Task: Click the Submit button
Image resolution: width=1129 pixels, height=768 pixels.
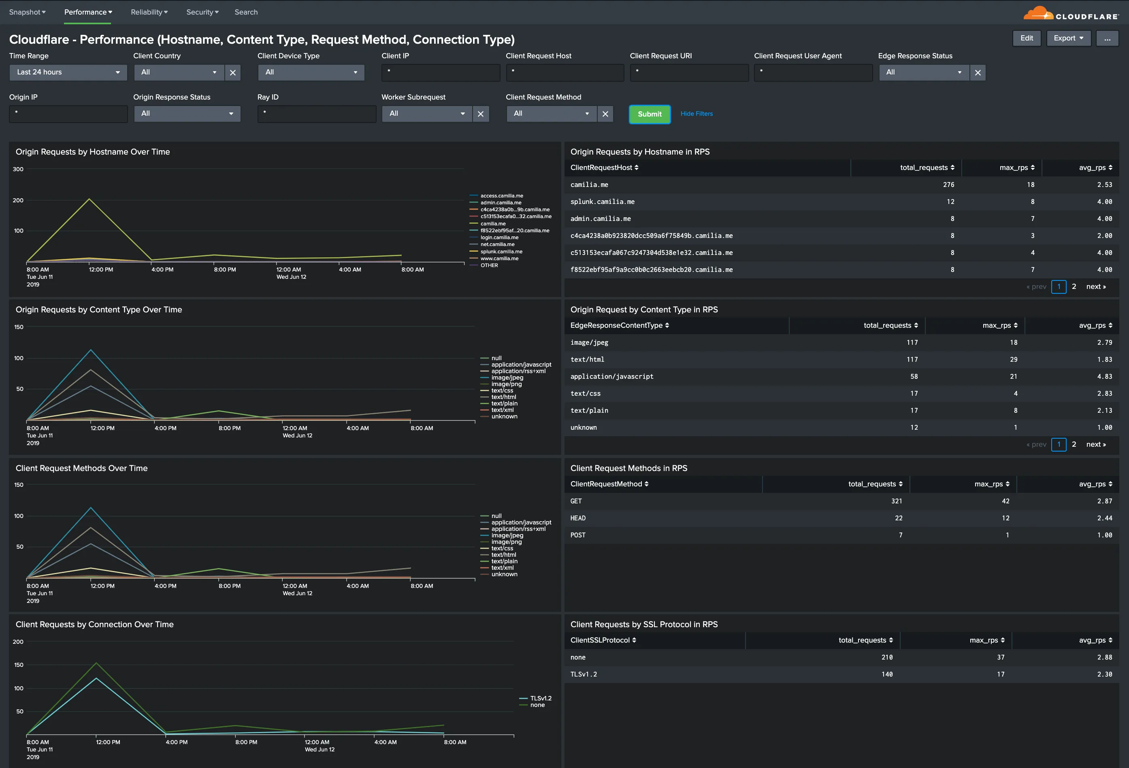Action: [x=649, y=113]
